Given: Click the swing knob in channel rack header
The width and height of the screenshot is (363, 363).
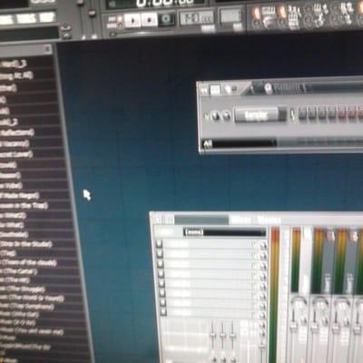Looking at the screenshot, I should pos(268,88).
